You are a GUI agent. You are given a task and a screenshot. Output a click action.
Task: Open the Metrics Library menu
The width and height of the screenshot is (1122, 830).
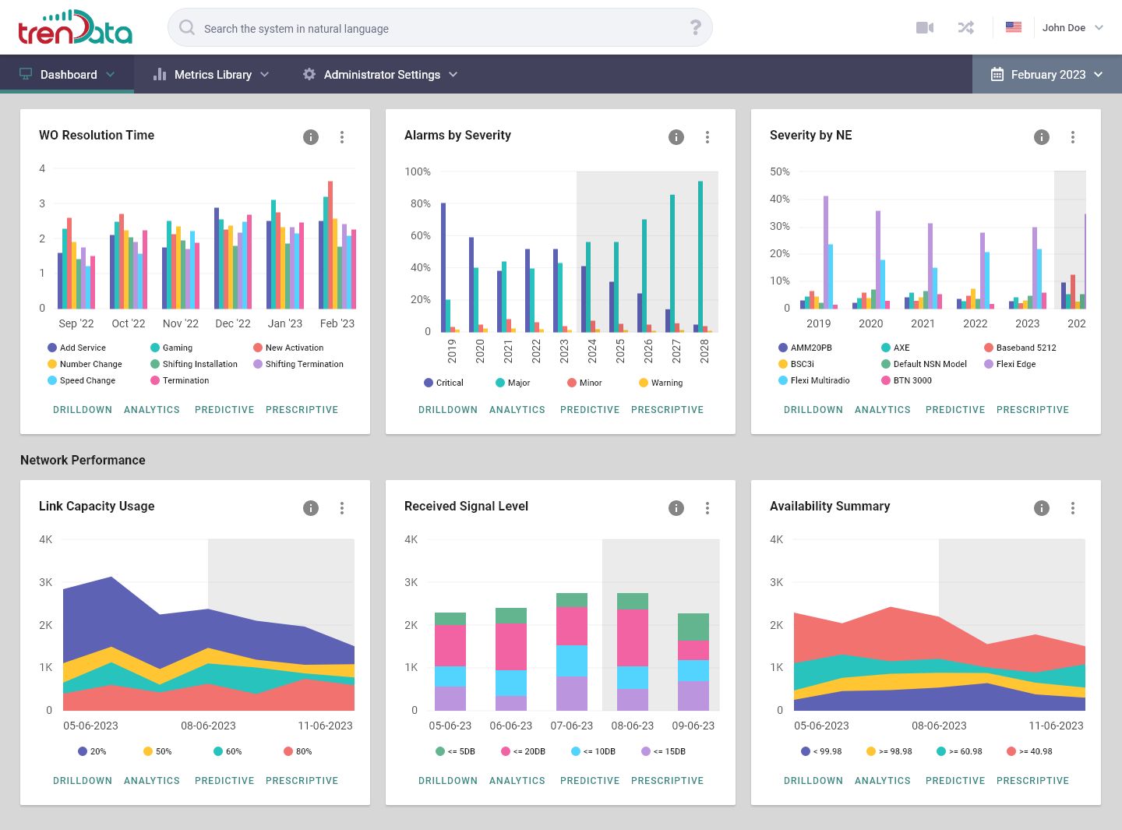click(211, 75)
